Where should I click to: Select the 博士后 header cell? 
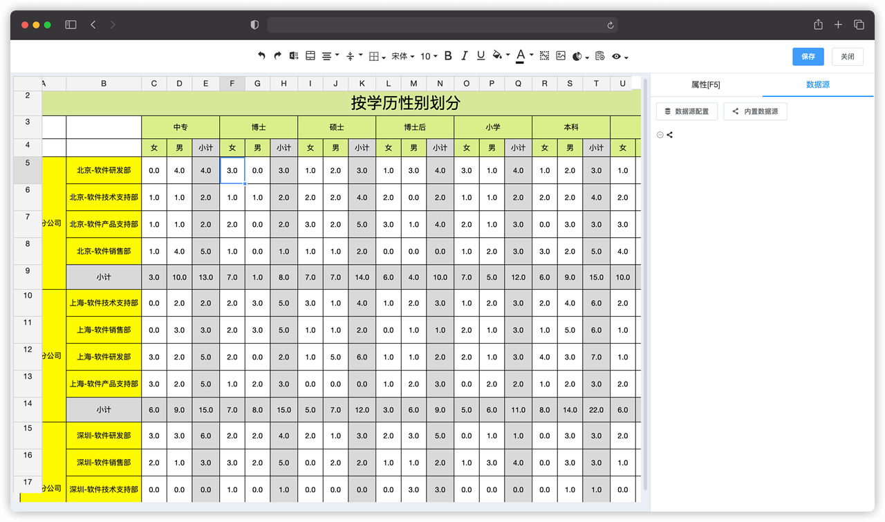[415, 127]
